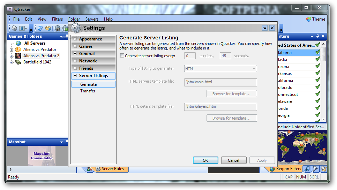Click the Aliens vs Predator 2 icon

18,56
